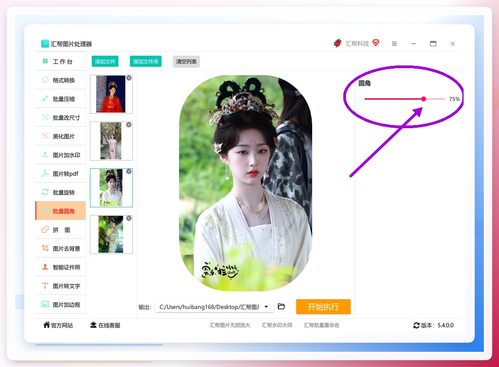Open the 汇帮水印大师 link
Screen dimensions: 499x367
pyautogui.click(x=277, y=325)
